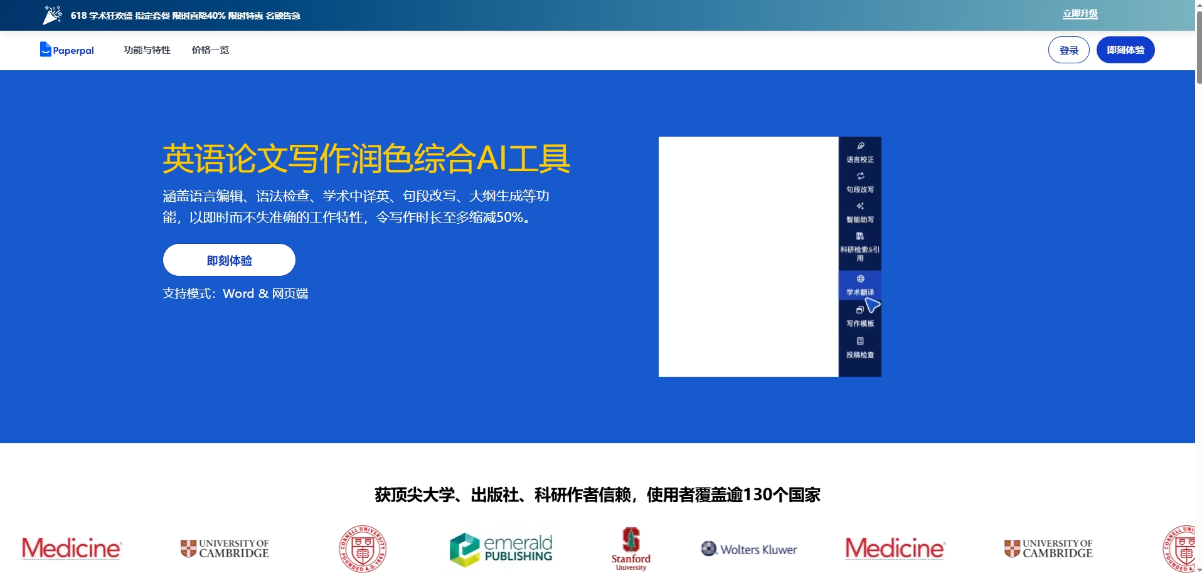Image resolution: width=1202 pixels, height=573 pixels.
Task: Select the 句段改写 rewrite icon
Action: click(860, 176)
